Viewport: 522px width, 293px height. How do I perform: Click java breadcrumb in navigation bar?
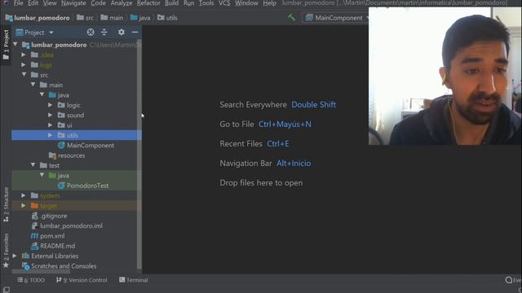pos(140,18)
